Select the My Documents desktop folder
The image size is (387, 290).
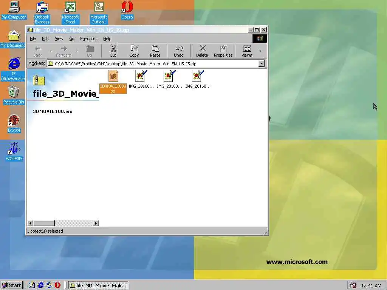13,39
